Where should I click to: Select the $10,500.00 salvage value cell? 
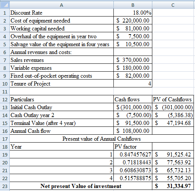[x=133, y=44]
